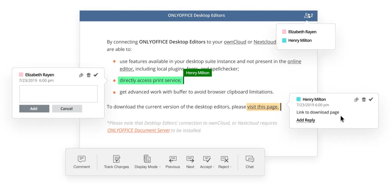Show the collaborators list in the header
This screenshot has height=186, width=391.
click(308, 15)
